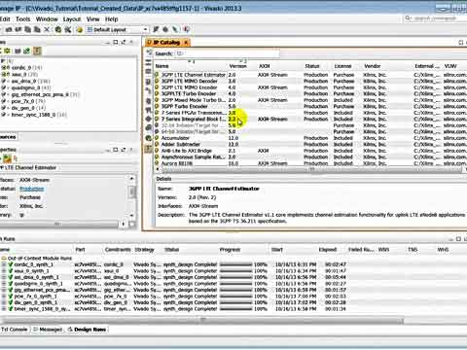This screenshot has width=467, height=350.
Task: Select 3GPP LTE MIMO Decoder row
Action: pyautogui.click(x=190, y=81)
